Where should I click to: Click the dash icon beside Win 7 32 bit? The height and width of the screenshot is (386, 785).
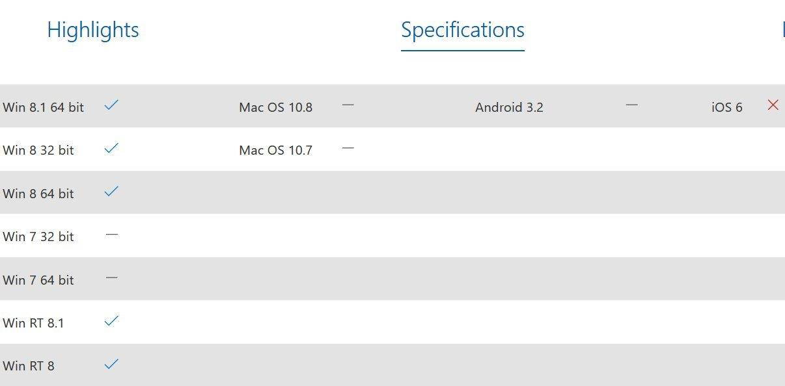(x=111, y=235)
